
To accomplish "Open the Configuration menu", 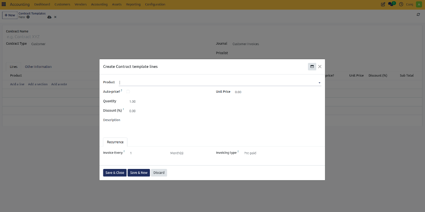I will tap(155, 4).
